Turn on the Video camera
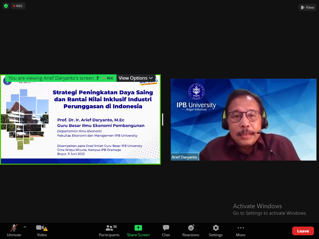 pyautogui.click(x=42, y=231)
